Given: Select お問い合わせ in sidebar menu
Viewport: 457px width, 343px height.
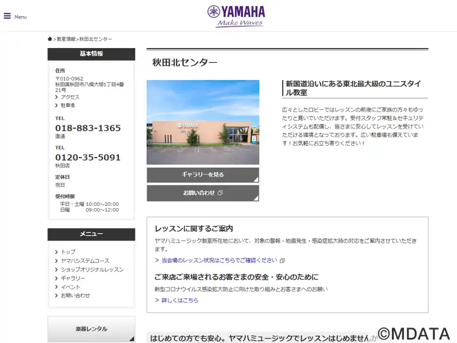Looking at the screenshot, I should click(75, 296).
